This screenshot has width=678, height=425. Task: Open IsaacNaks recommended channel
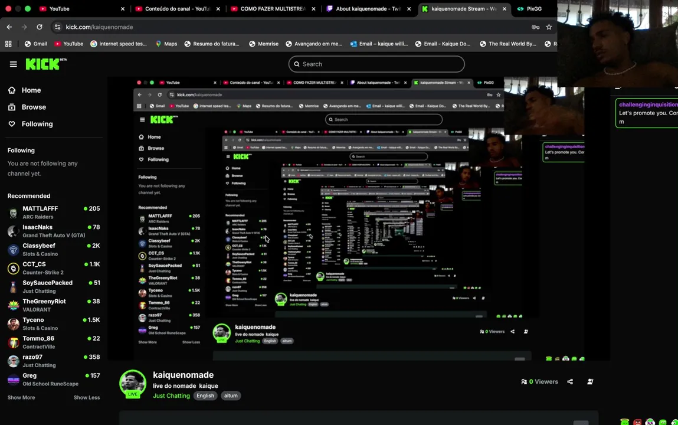pyautogui.click(x=54, y=231)
